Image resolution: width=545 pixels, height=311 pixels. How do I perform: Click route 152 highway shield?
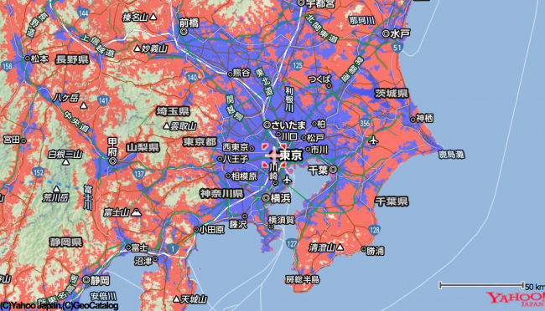point(39,172)
